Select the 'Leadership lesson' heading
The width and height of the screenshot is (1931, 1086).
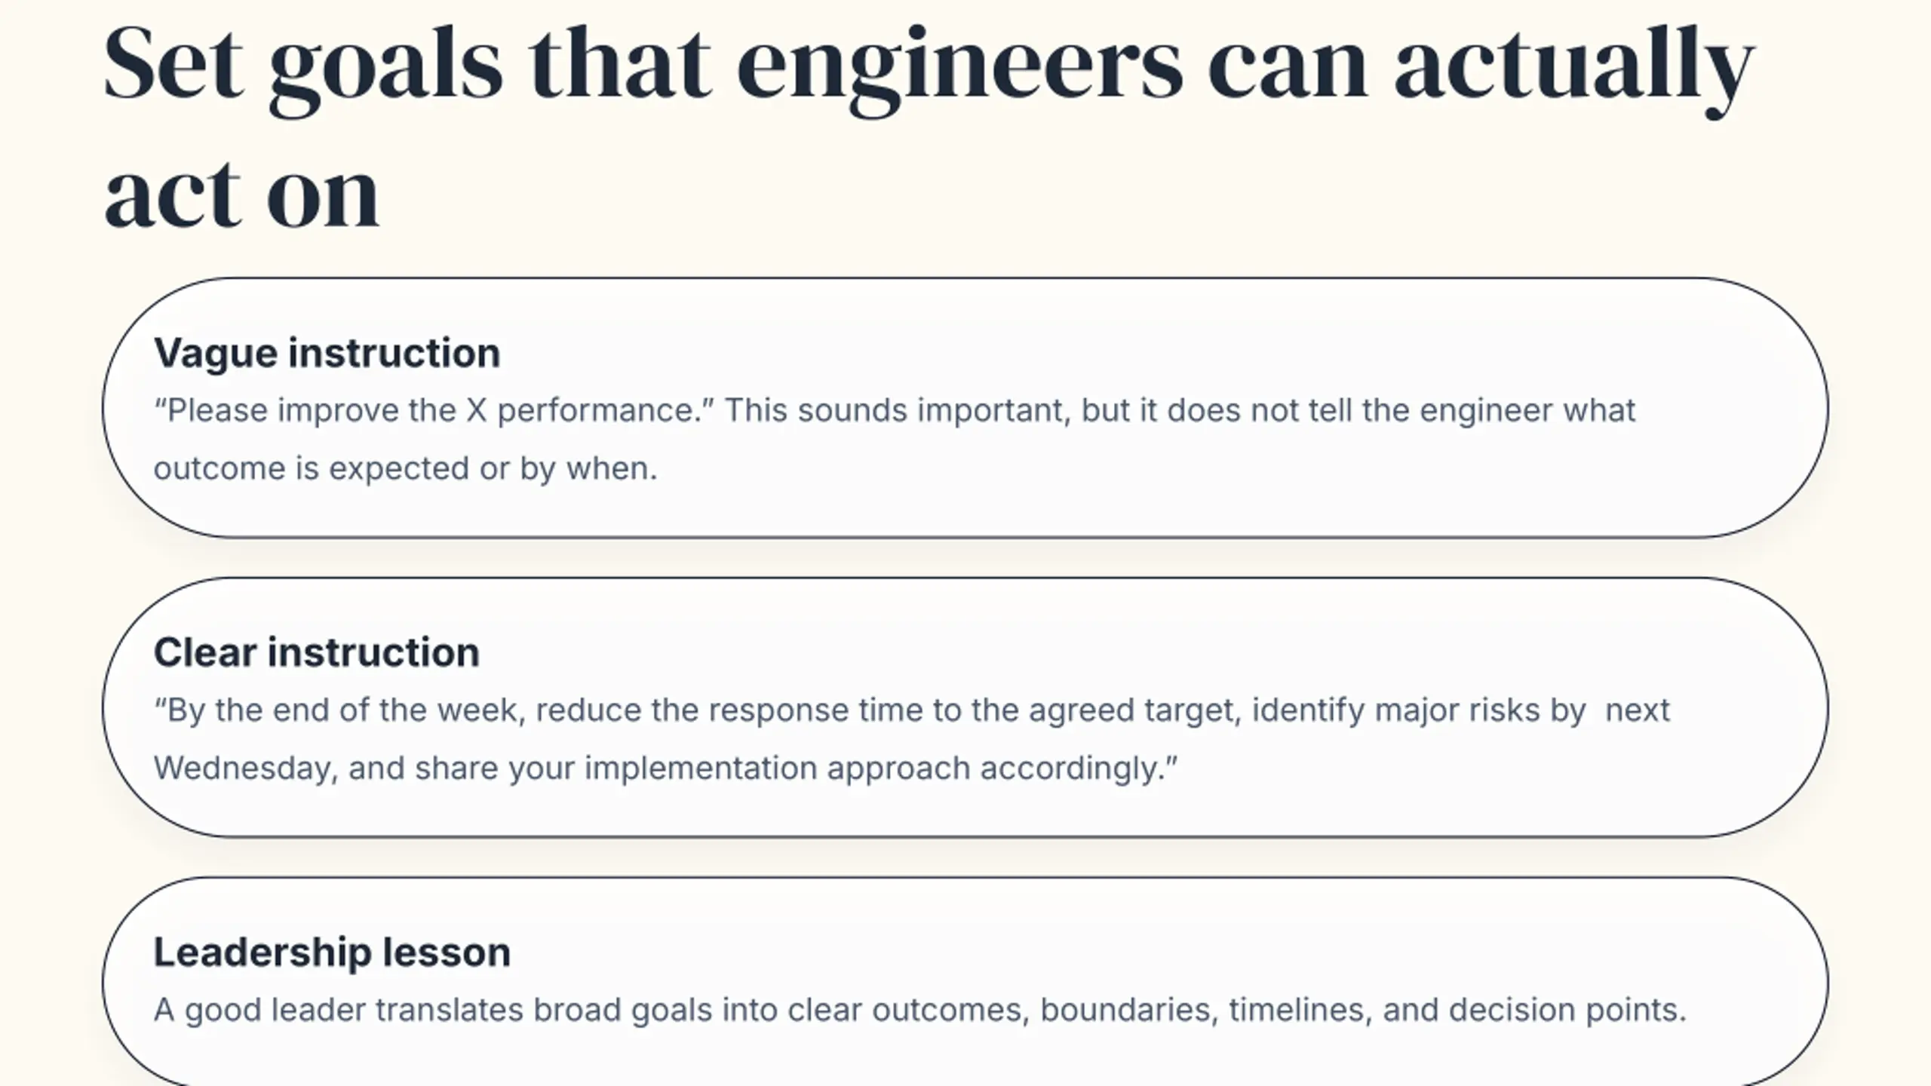[x=332, y=952]
